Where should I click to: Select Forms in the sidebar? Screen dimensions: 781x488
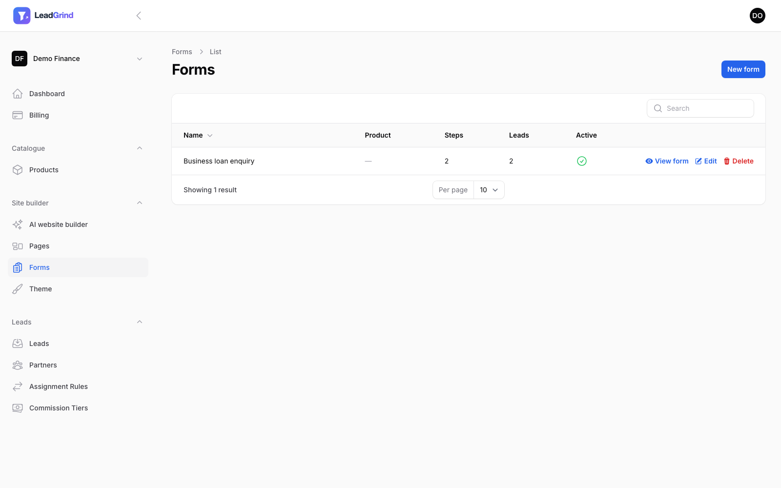tap(78, 267)
